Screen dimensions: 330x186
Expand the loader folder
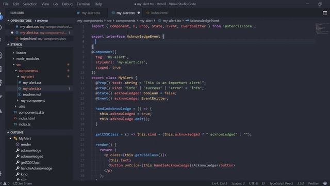[x=13, y=53]
